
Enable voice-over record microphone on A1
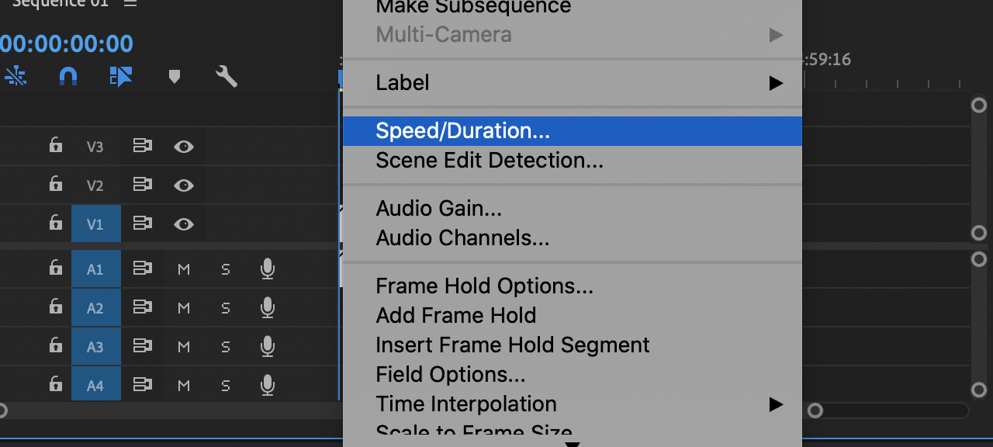click(x=268, y=269)
